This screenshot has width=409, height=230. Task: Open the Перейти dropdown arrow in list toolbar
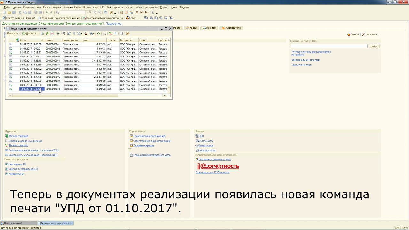tap(94, 34)
